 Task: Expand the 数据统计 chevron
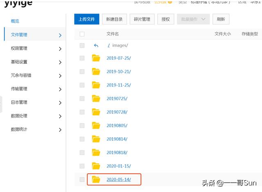click(x=60, y=130)
